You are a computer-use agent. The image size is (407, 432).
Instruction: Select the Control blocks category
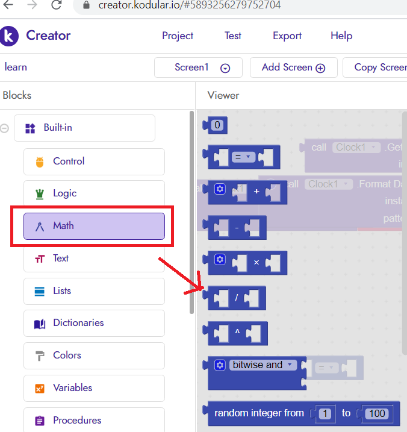click(x=94, y=161)
